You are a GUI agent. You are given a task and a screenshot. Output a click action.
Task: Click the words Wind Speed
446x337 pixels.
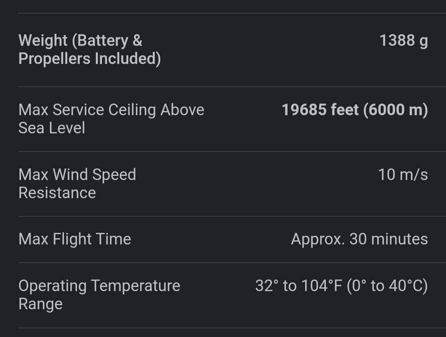[95, 175]
